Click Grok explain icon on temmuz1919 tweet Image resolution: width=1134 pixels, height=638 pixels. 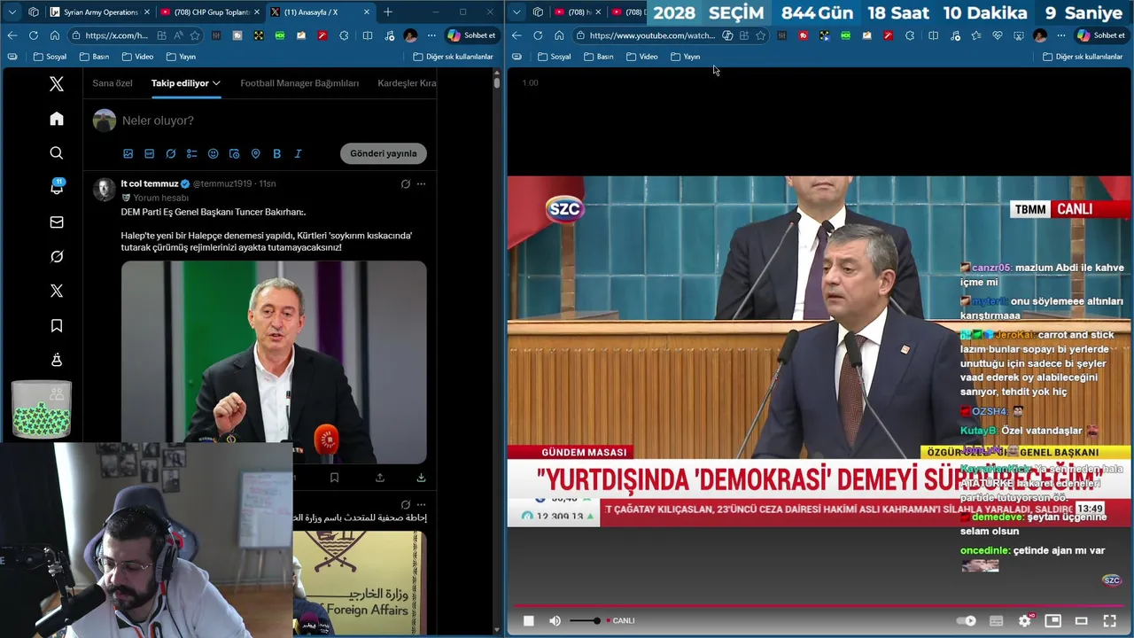pyautogui.click(x=405, y=183)
